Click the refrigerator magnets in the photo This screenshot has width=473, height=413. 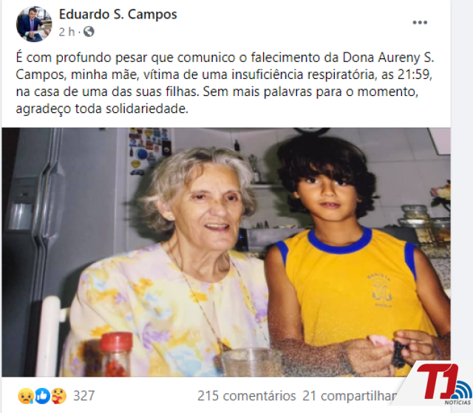tap(150, 151)
